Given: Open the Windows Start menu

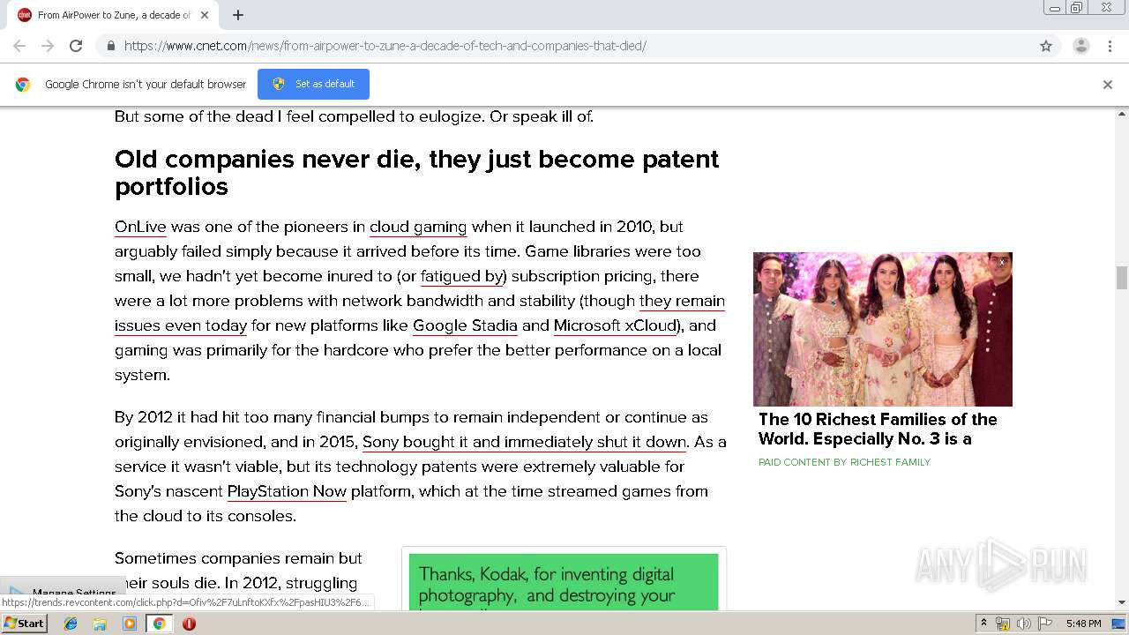Looking at the screenshot, I should point(25,624).
